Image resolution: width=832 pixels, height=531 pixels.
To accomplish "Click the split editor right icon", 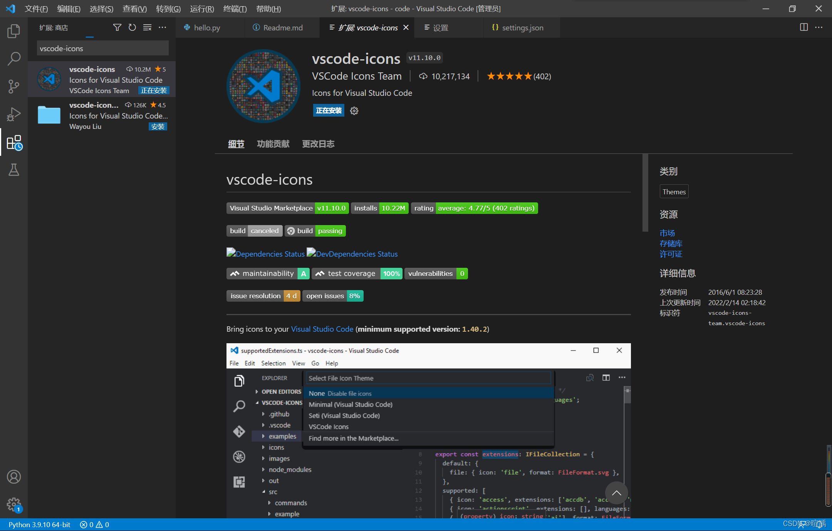I will [804, 27].
